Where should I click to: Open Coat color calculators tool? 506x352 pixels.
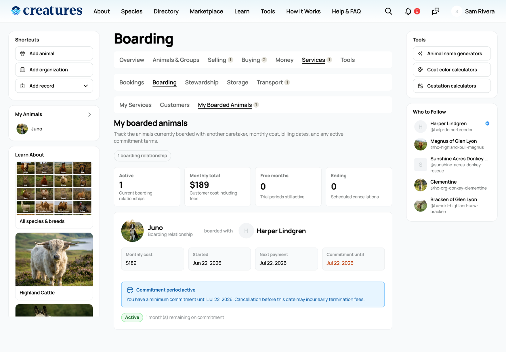(x=452, y=70)
